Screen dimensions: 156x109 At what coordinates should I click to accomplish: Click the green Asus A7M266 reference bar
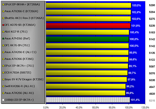pyautogui.click(x=87, y=39)
